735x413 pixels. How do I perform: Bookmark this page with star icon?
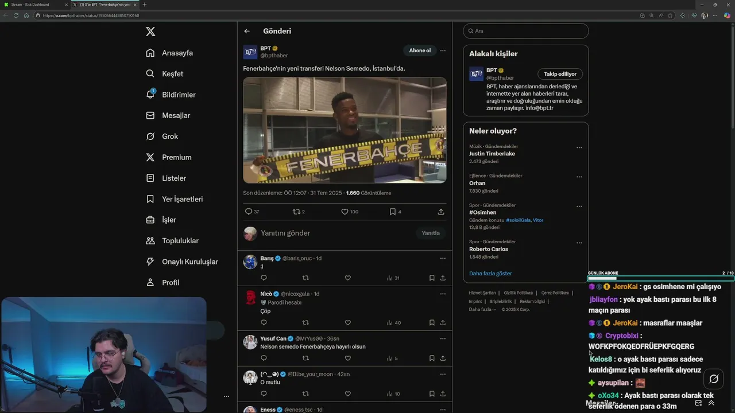click(670, 15)
